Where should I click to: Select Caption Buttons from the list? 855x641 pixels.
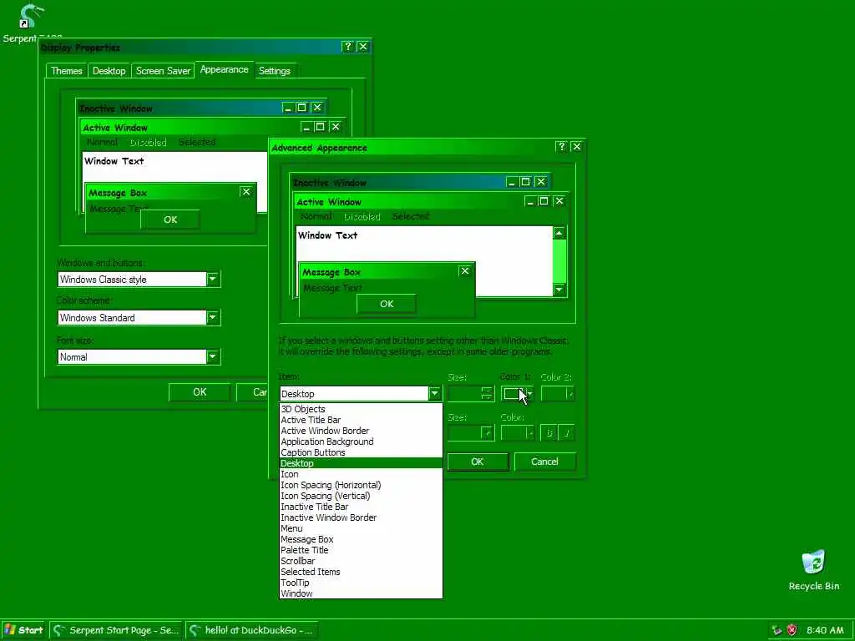click(361, 452)
